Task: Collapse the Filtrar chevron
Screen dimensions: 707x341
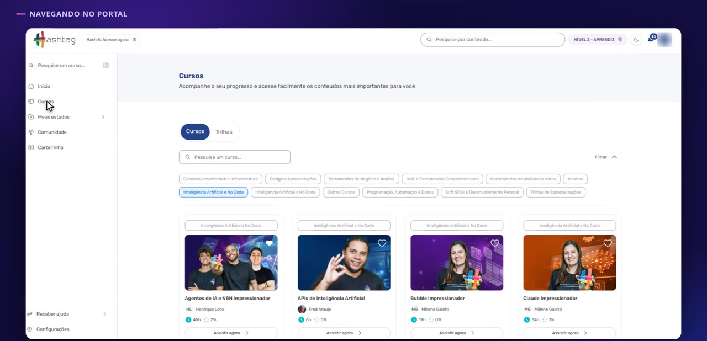Action: (614, 157)
